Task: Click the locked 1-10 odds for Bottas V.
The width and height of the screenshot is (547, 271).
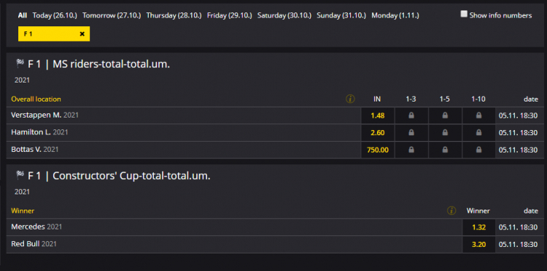Action: point(478,150)
